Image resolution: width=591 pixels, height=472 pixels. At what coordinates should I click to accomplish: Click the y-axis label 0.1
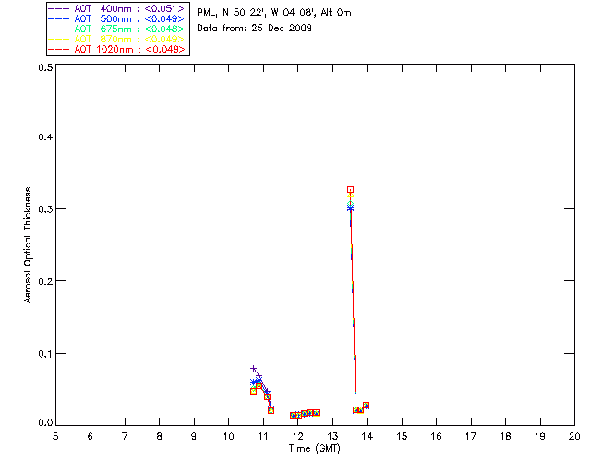(x=45, y=354)
